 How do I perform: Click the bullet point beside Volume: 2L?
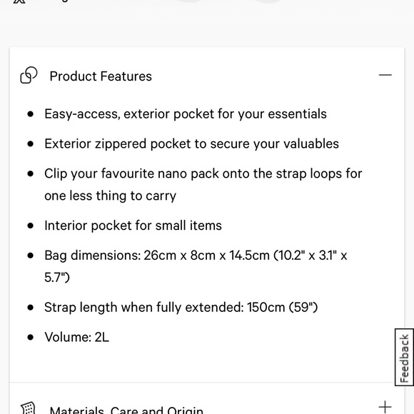click(x=31, y=337)
